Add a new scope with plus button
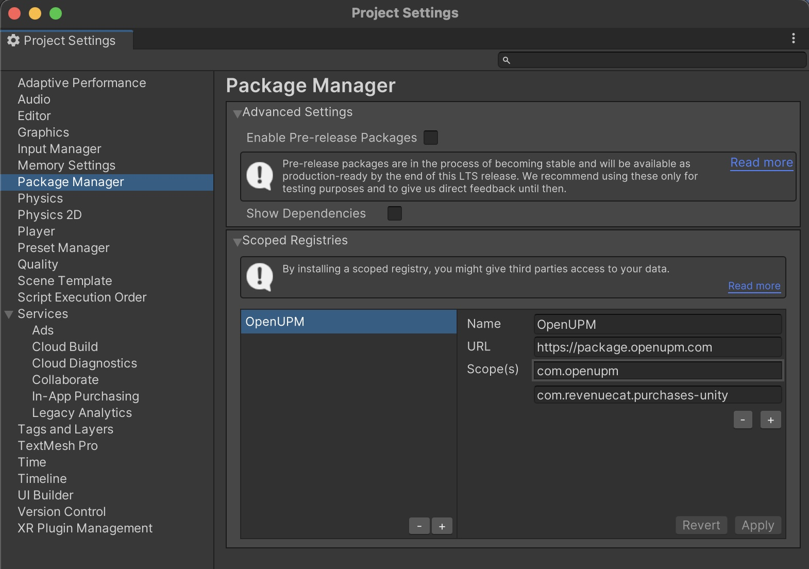 click(x=770, y=420)
